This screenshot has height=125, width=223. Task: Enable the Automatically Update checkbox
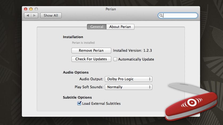pyautogui.click(x=115, y=59)
